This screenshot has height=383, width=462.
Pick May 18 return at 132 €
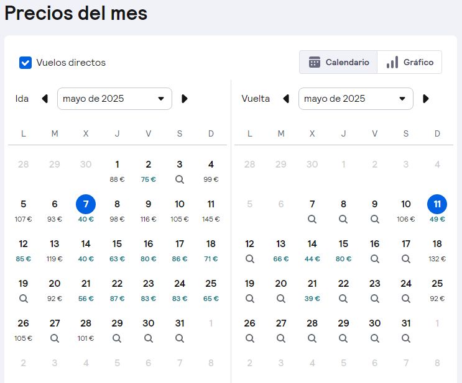click(437, 250)
